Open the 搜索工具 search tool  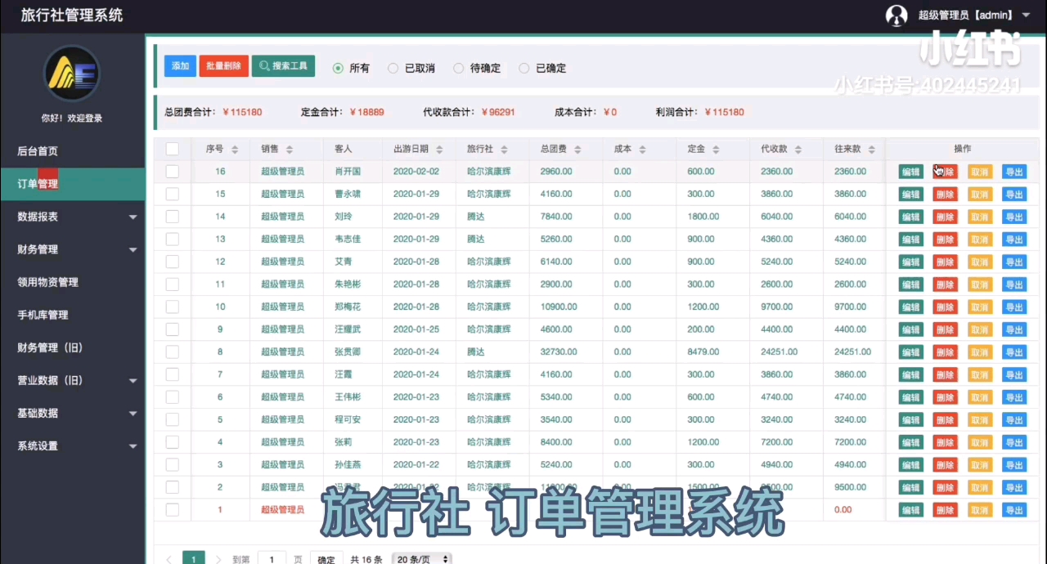(283, 65)
